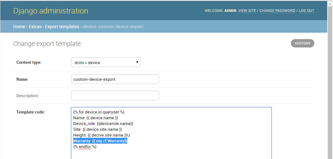
Task: Click the LOG OUT link
Action: [x=306, y=11]
